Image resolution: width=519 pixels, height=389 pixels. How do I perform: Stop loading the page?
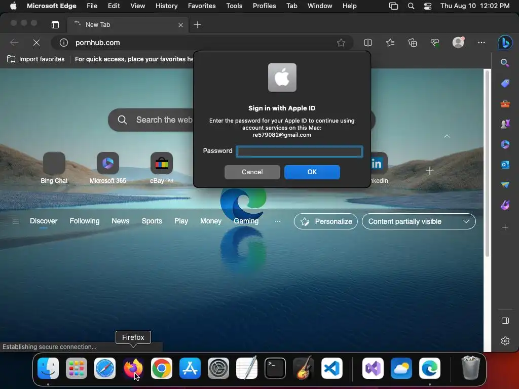36,43
